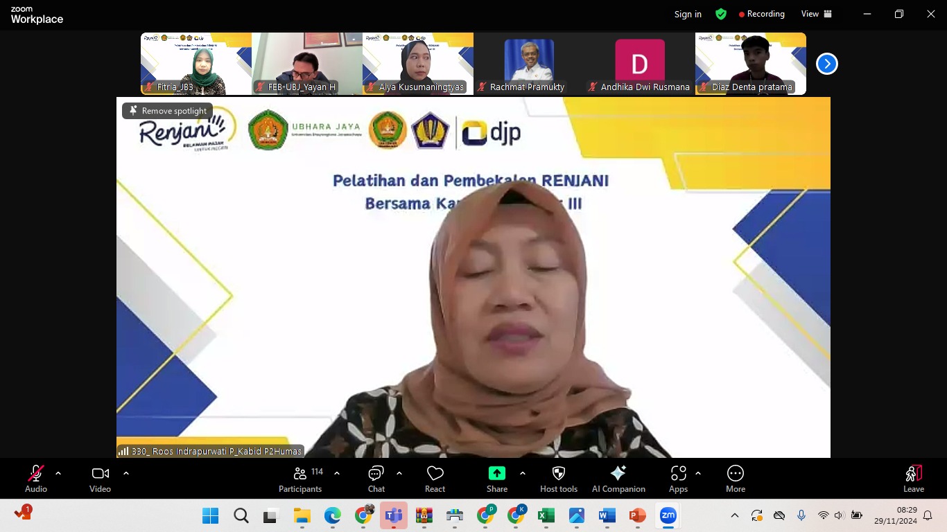Open the Participants panel

coord(300,479)
